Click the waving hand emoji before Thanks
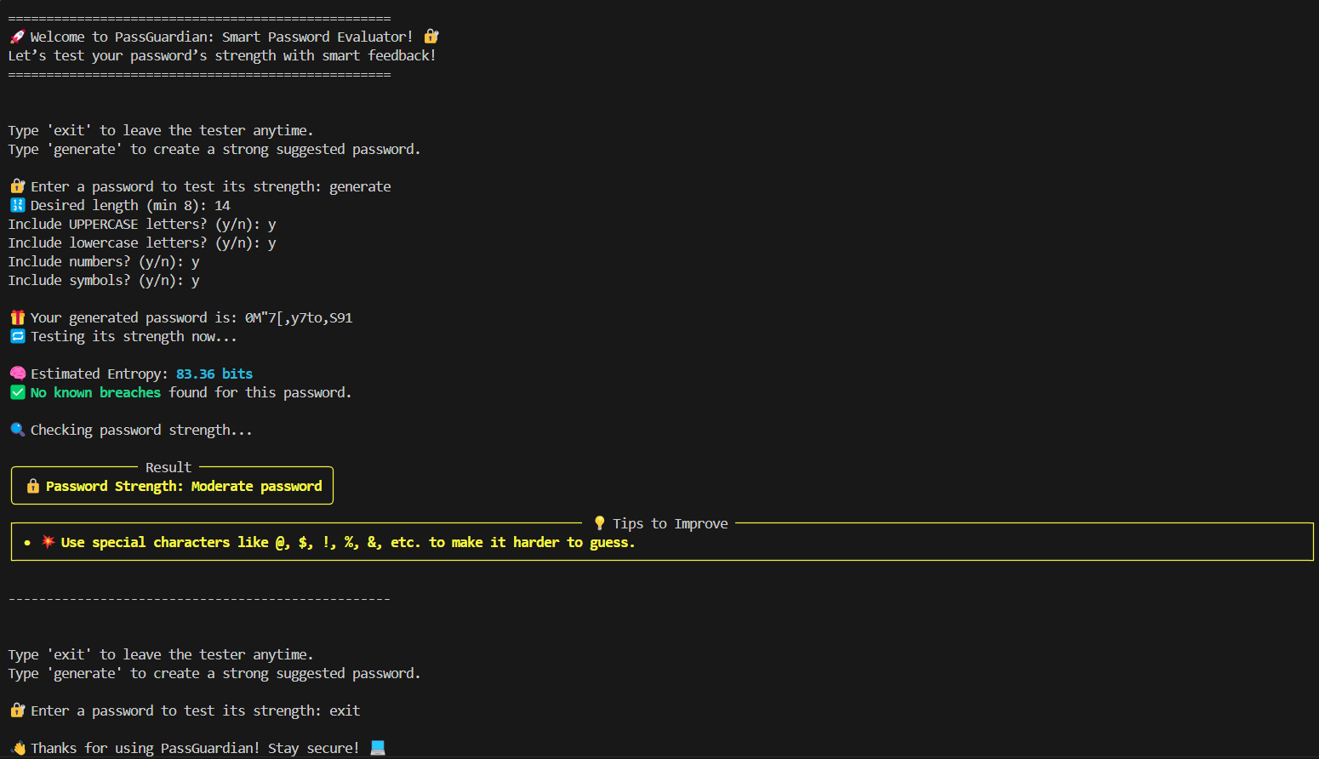 18,748
